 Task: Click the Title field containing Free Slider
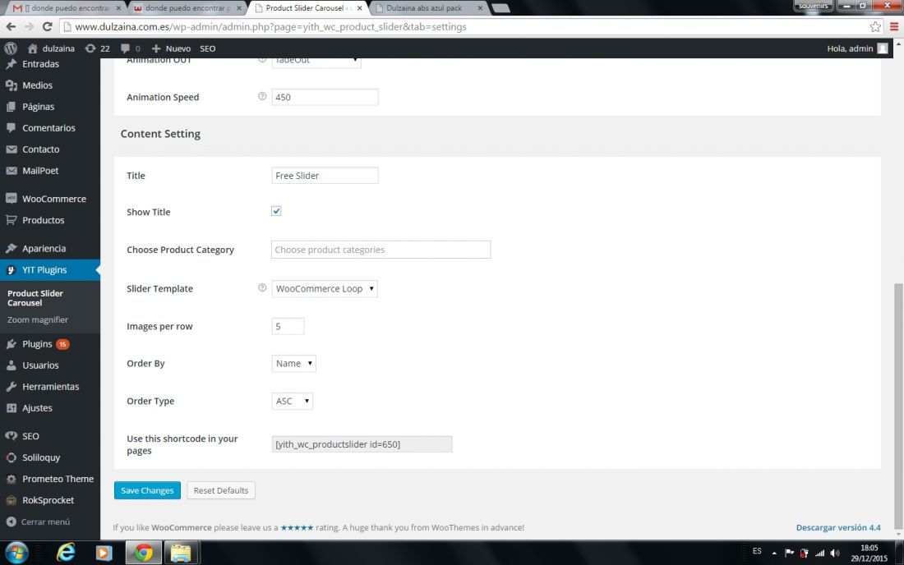point(325,175)
